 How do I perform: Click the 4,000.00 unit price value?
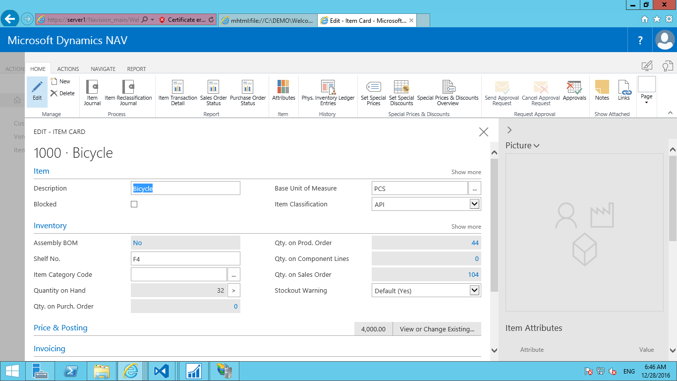click(x=373, y=329)
